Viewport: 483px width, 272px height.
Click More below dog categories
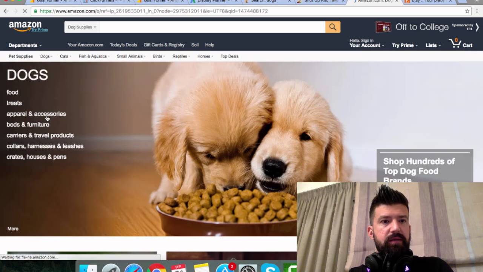tap(13, 229)
